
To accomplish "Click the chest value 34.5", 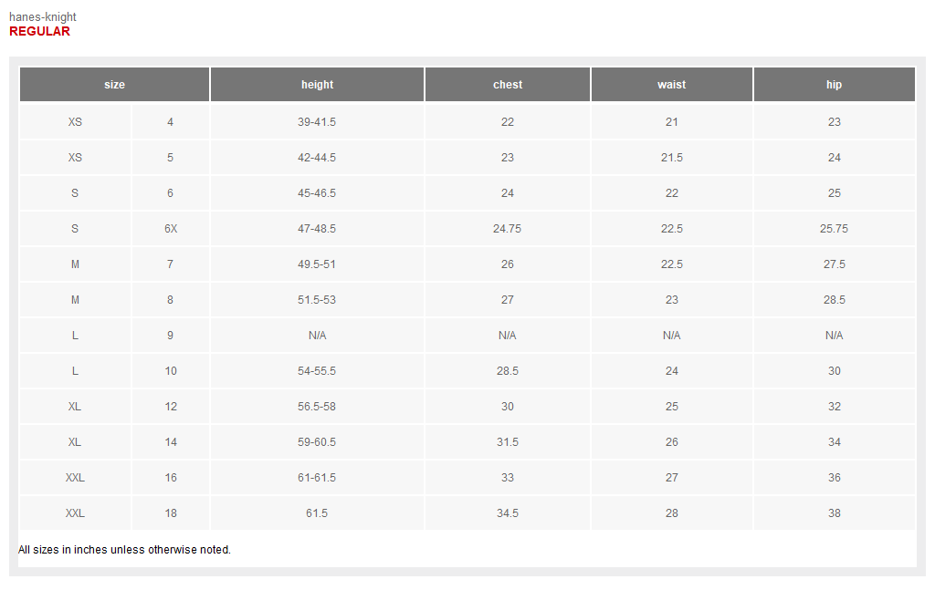I will coord(508,513).
